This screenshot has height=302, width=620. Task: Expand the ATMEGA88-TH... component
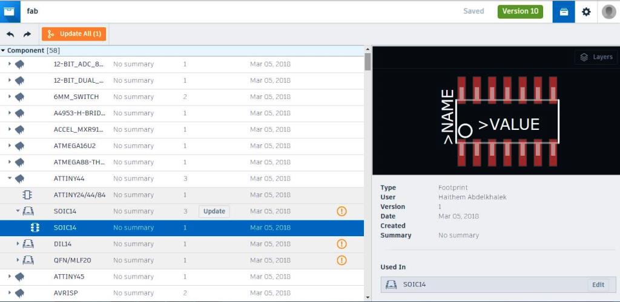tap(10, 162)
